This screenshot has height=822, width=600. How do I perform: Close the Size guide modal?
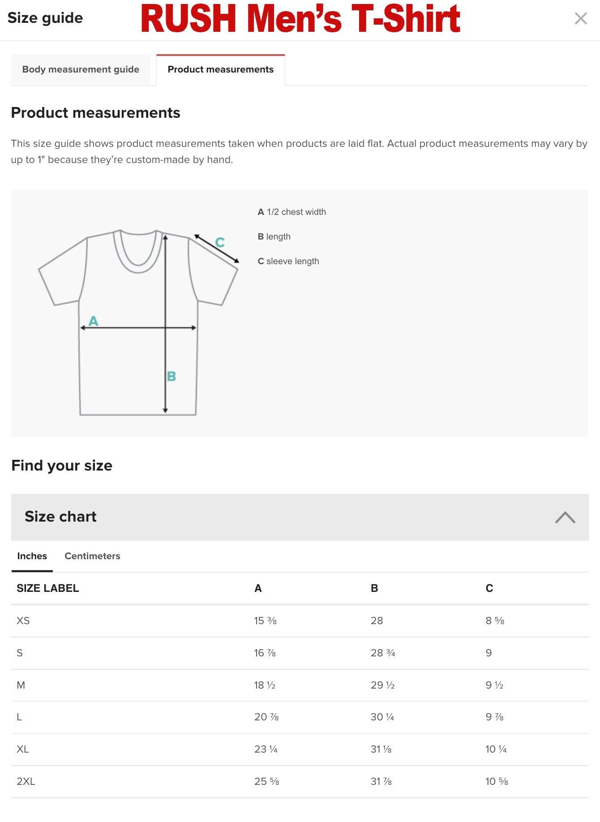click(581, 19)
